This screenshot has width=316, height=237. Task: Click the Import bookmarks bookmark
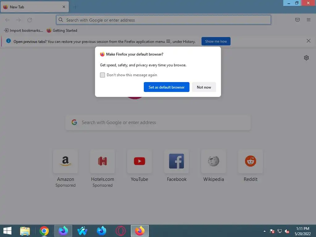[23, 31]
